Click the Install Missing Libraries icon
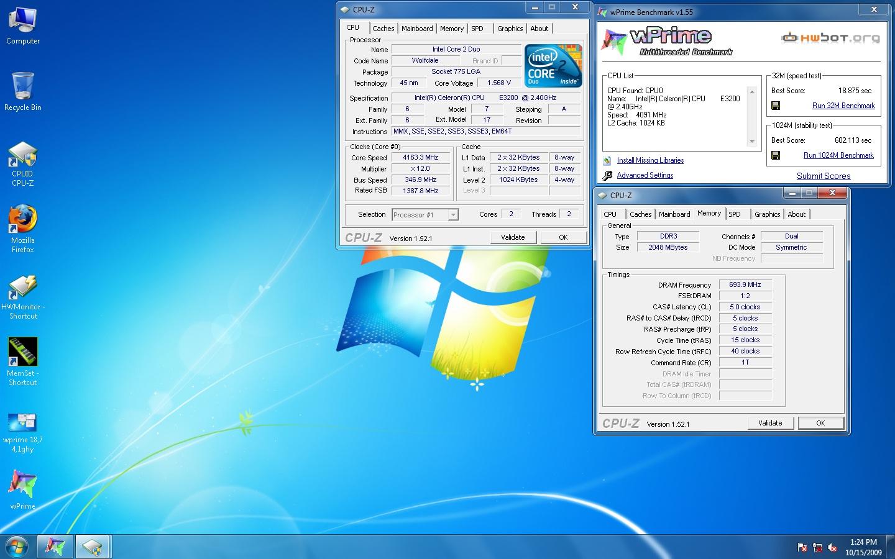 pos(607,160)
